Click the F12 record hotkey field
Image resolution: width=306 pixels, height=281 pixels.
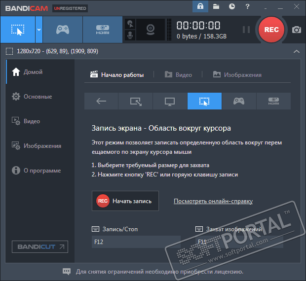[x=136, y=242]
